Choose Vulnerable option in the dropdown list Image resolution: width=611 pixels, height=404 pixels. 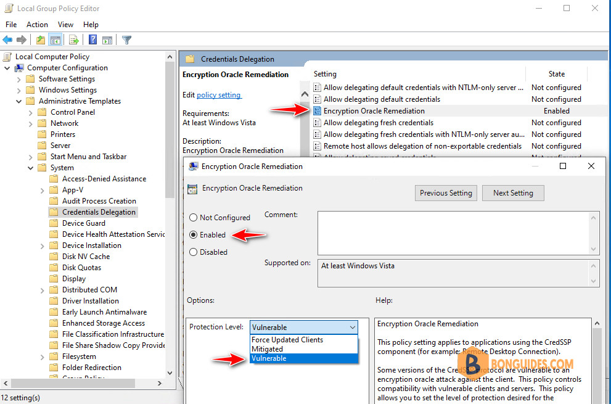click(x=303, y=358)
